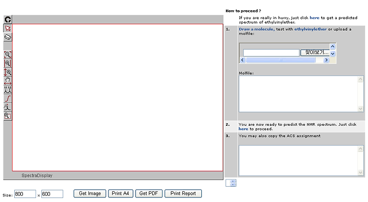Click the 'You may also copy the ACS assignment' text
Image resolution: width=368 pixels, height=202 pixels.
280,136
